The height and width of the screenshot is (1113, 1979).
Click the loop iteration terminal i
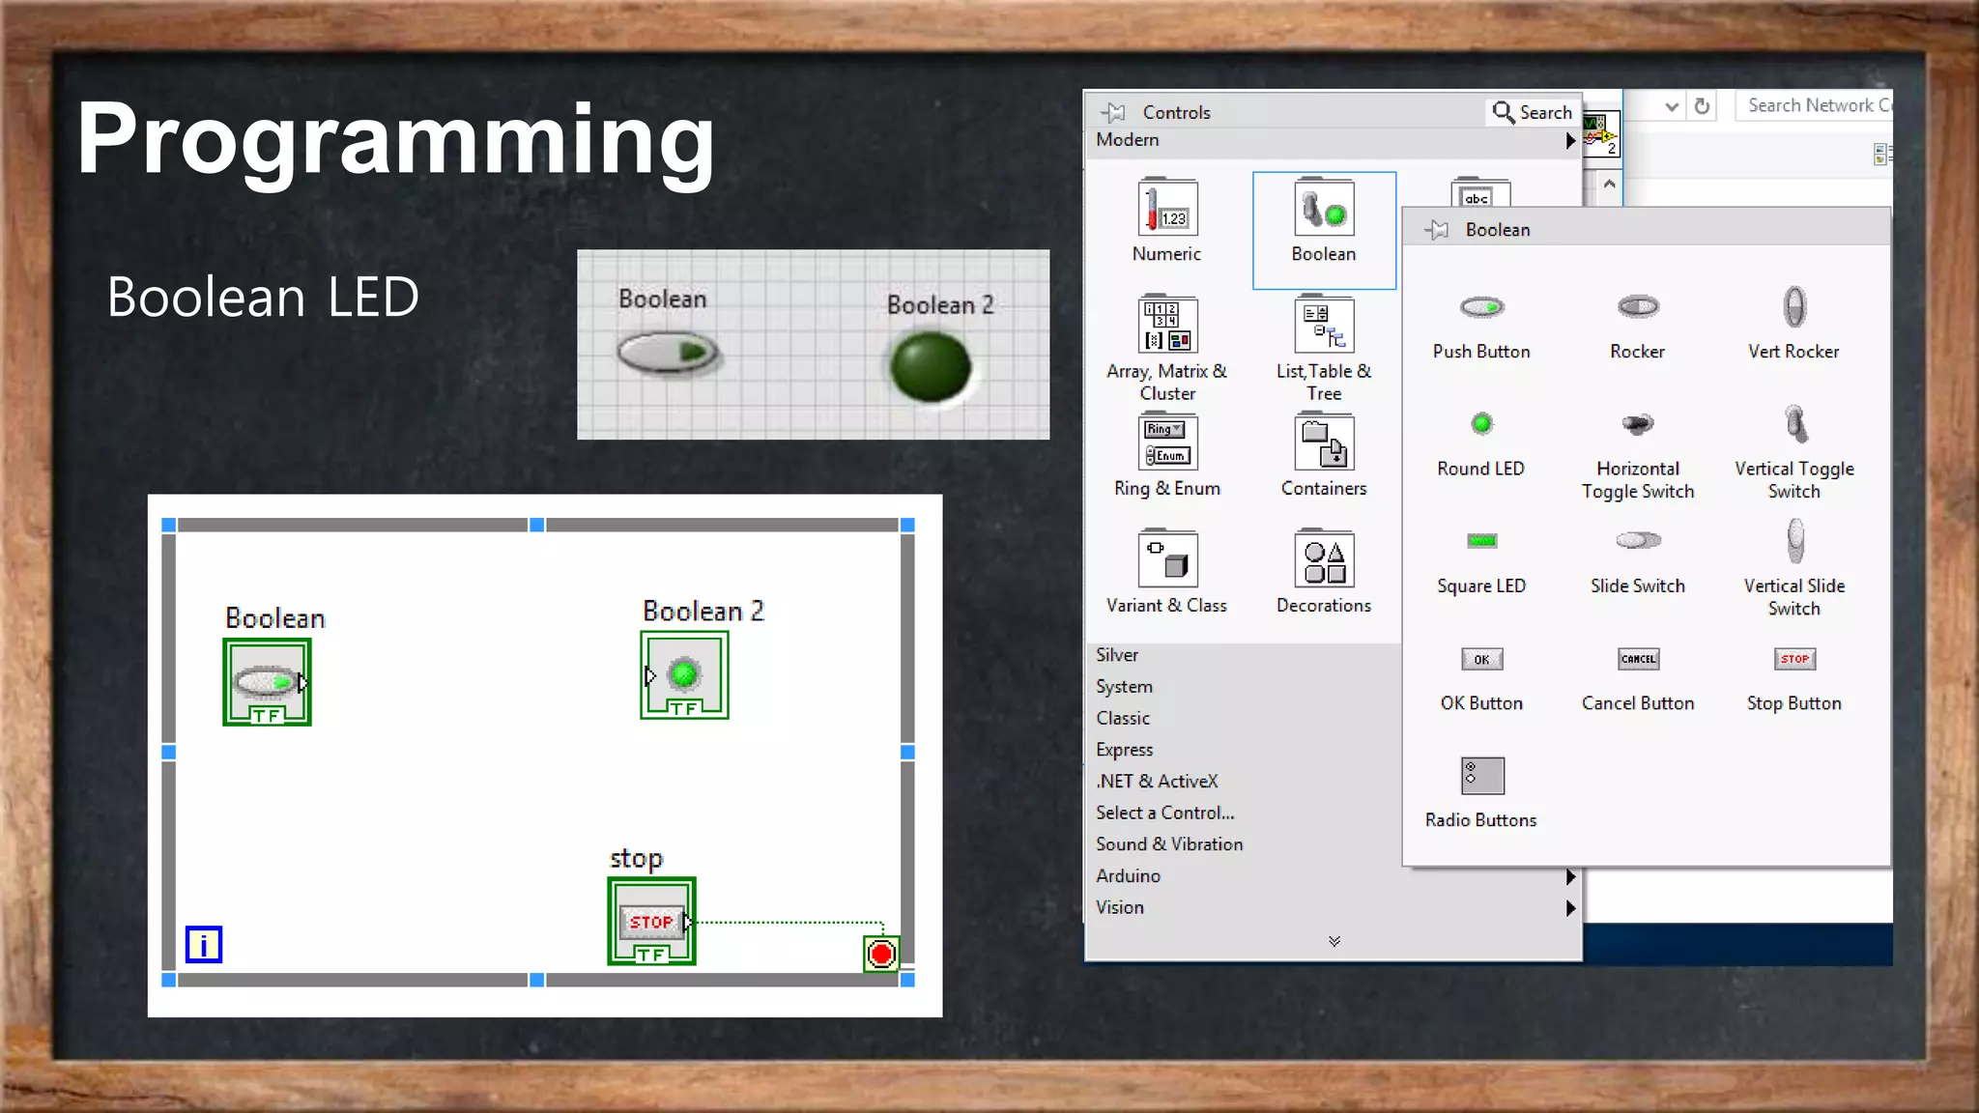tap(203, 944)
